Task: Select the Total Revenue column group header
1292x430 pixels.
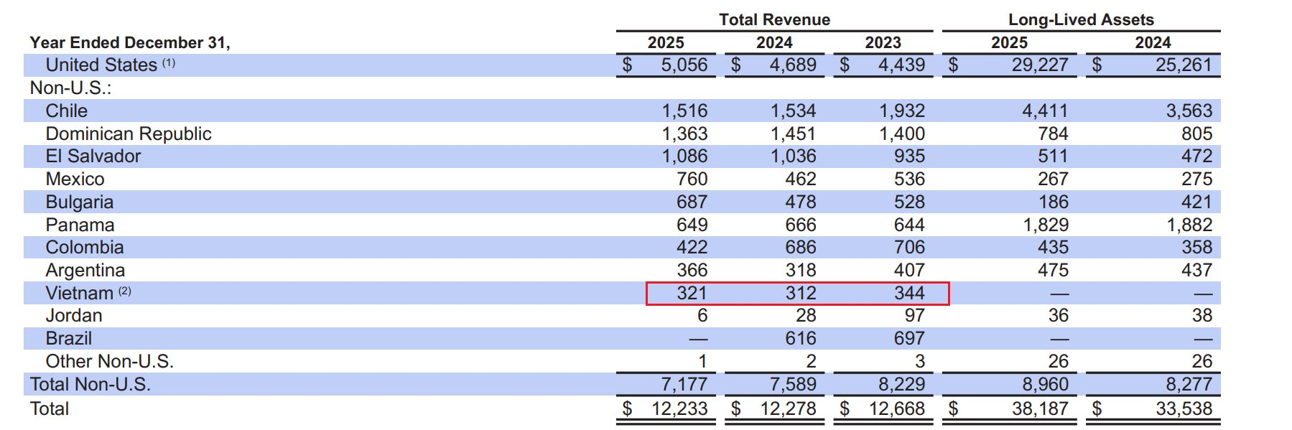Action: pos(774,19)
